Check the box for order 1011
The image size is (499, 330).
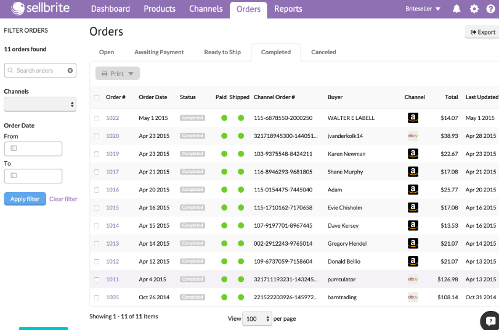pos(97,280)
